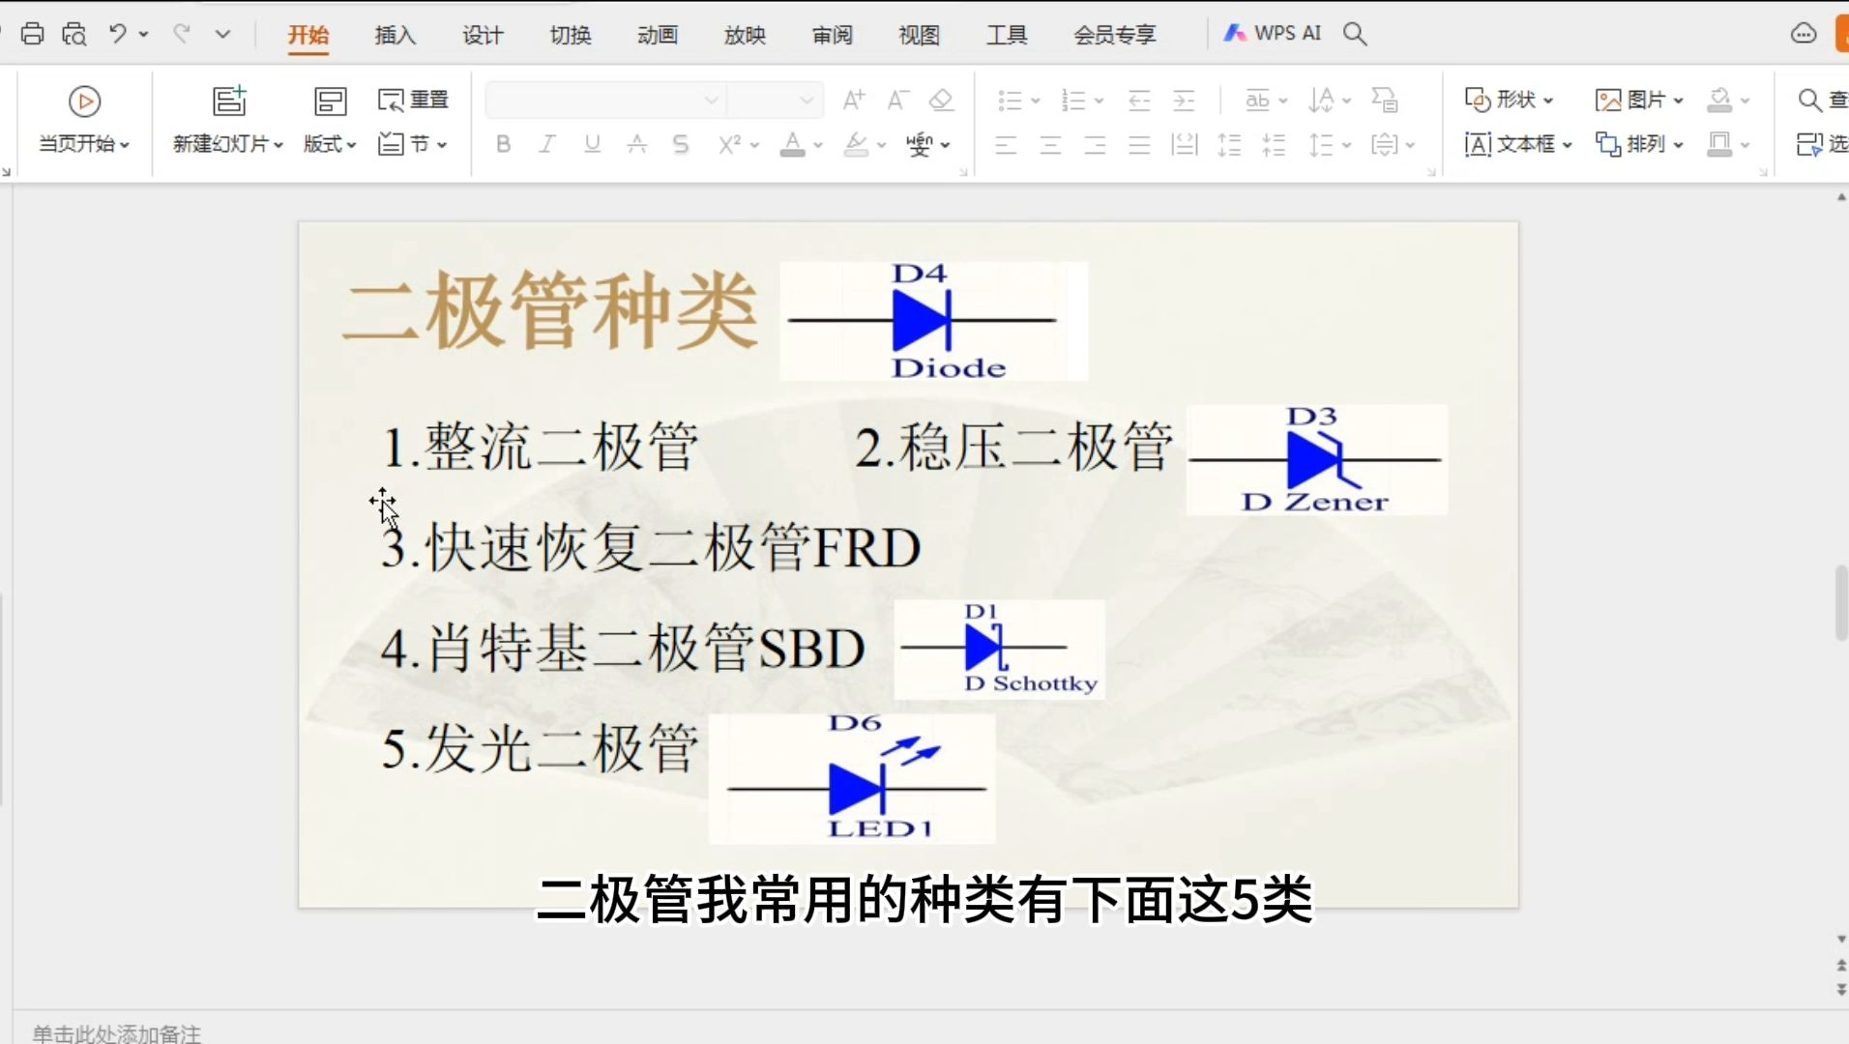Viewport: 1849px width, 1044px height.
Task: Clear formatting with the eraser icon
Action: point(941,100)
